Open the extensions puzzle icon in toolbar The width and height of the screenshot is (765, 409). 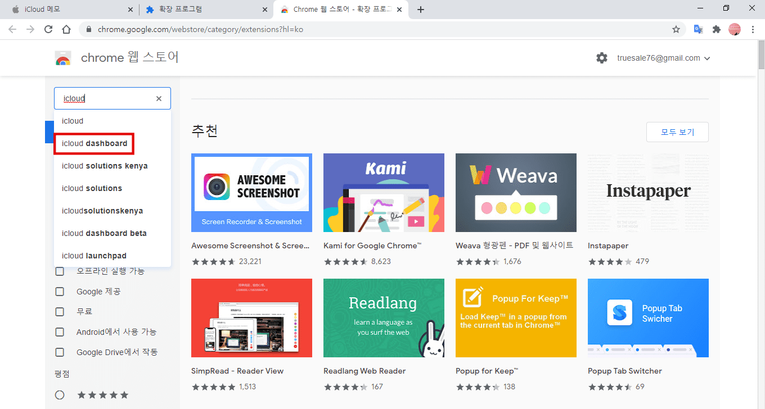coord(716,29)
